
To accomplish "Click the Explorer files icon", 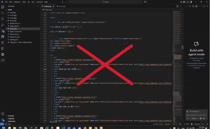I will click(x=2, y=7).
